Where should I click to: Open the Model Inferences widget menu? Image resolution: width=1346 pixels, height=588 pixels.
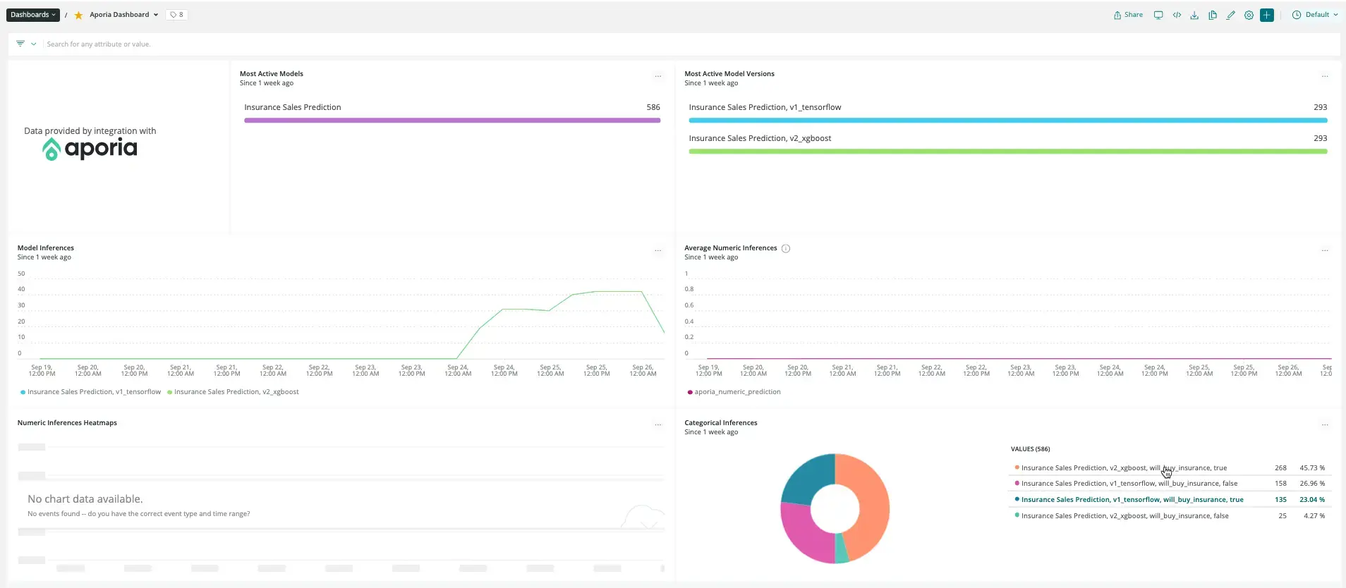(x=657, y=250)
